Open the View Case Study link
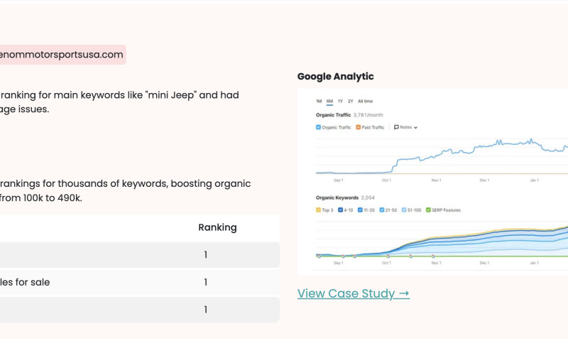 coord(353,293)
